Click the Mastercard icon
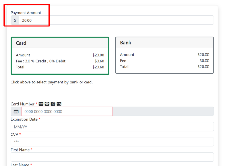This screenshot has height=166, width=226. (x=47, y=104)
